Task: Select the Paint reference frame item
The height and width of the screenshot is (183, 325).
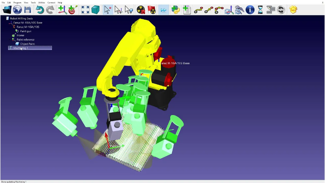Action: click(25, 40)
